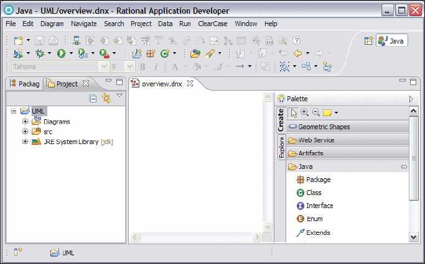Screen dimensions: 425x264
Task: Toggle Bold text formatting
Action: (142, 66)
